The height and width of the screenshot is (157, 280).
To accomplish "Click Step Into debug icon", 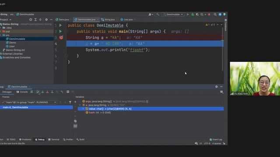I will click(43, 92).
